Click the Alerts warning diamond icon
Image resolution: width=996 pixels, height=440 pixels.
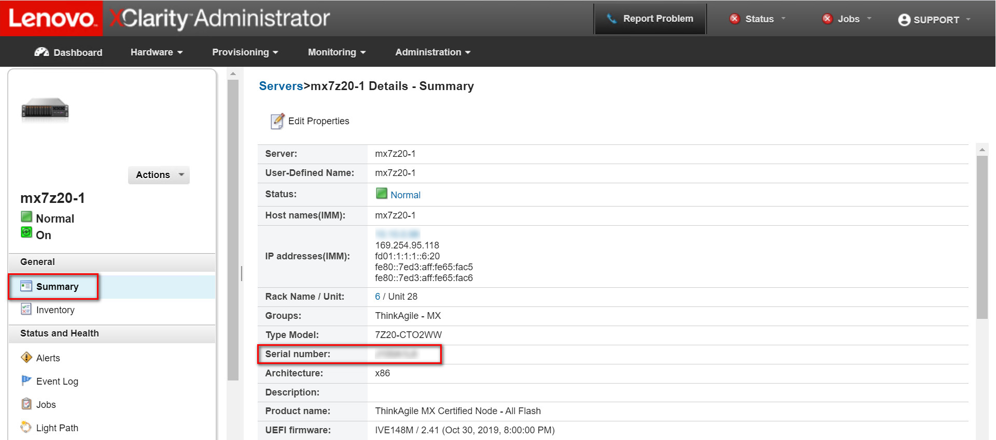pyautogui.click(x=26, y=358)
